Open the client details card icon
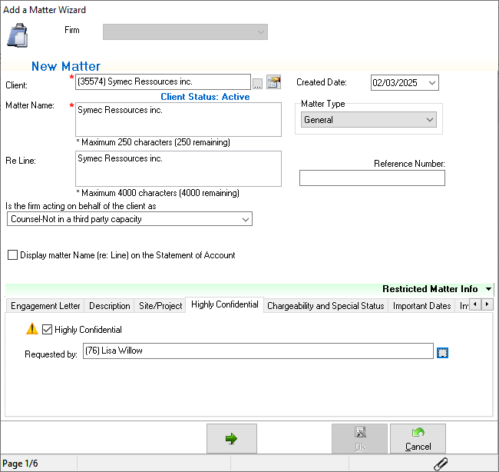The image size is (499, 472). click(274, 82)
